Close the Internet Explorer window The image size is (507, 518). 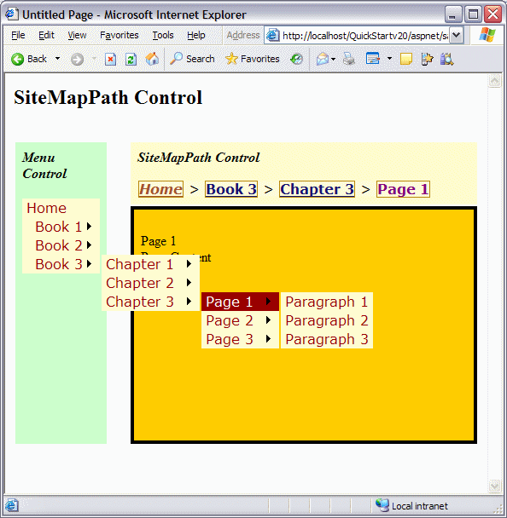[492, 14]
